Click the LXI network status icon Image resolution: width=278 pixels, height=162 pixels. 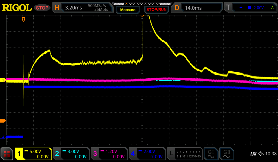(x=253, y=154)
